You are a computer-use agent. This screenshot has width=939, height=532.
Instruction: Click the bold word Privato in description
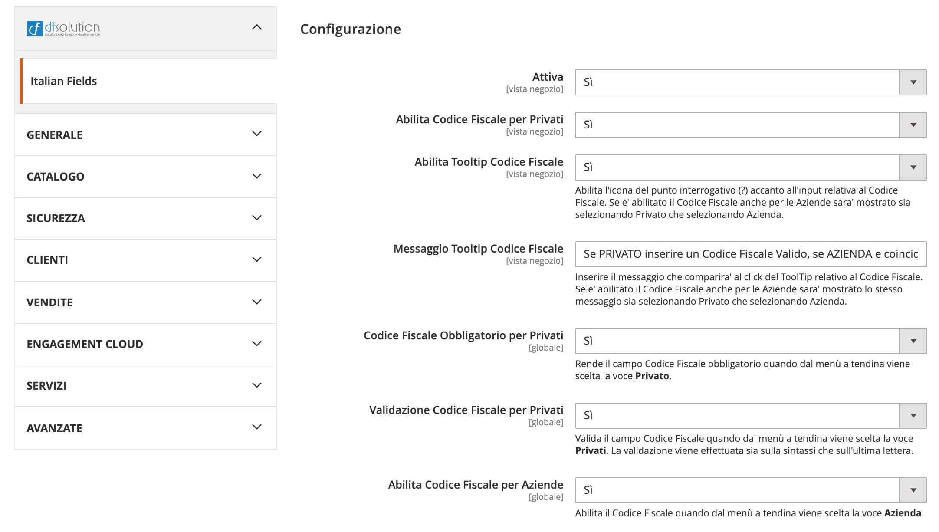click(652, 376)
